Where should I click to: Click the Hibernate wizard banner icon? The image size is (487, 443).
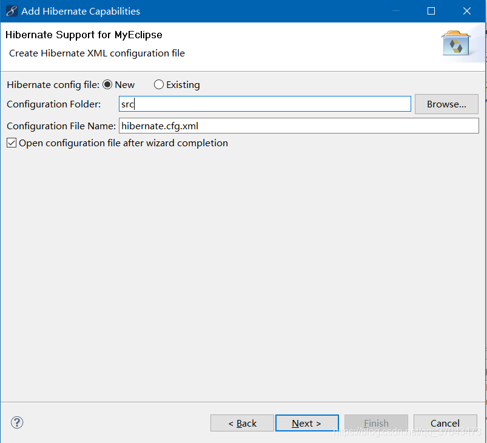coord(456,44)
